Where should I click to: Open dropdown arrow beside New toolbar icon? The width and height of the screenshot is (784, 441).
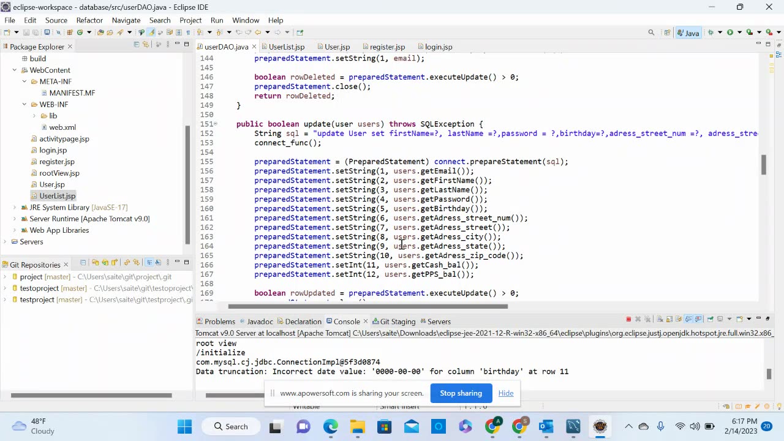click(x=15, y=32)
